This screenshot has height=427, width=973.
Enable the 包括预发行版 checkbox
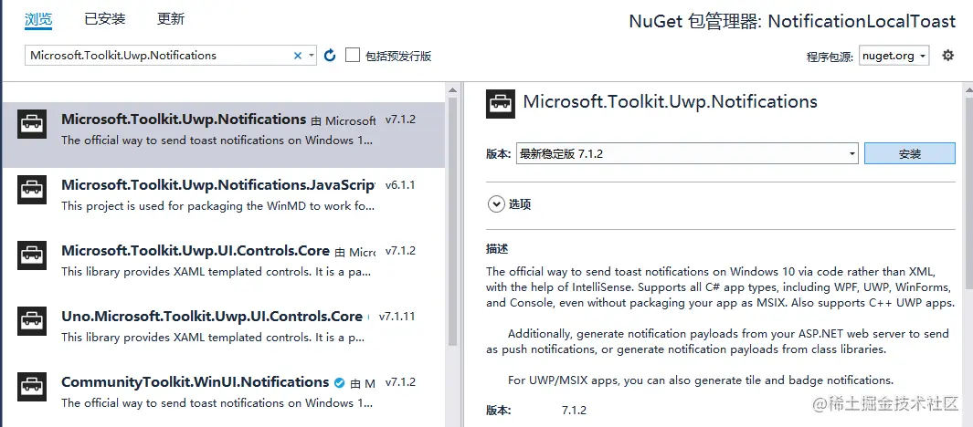pyautogui.click(x=353, y=55)
